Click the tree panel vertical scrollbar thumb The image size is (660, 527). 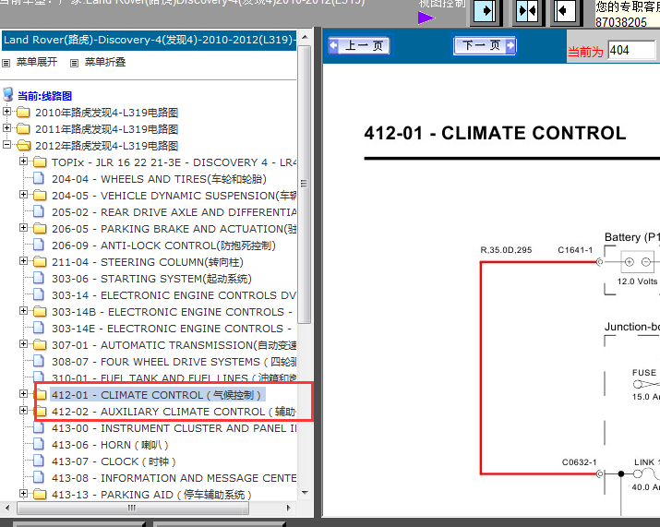pos(305,184)
